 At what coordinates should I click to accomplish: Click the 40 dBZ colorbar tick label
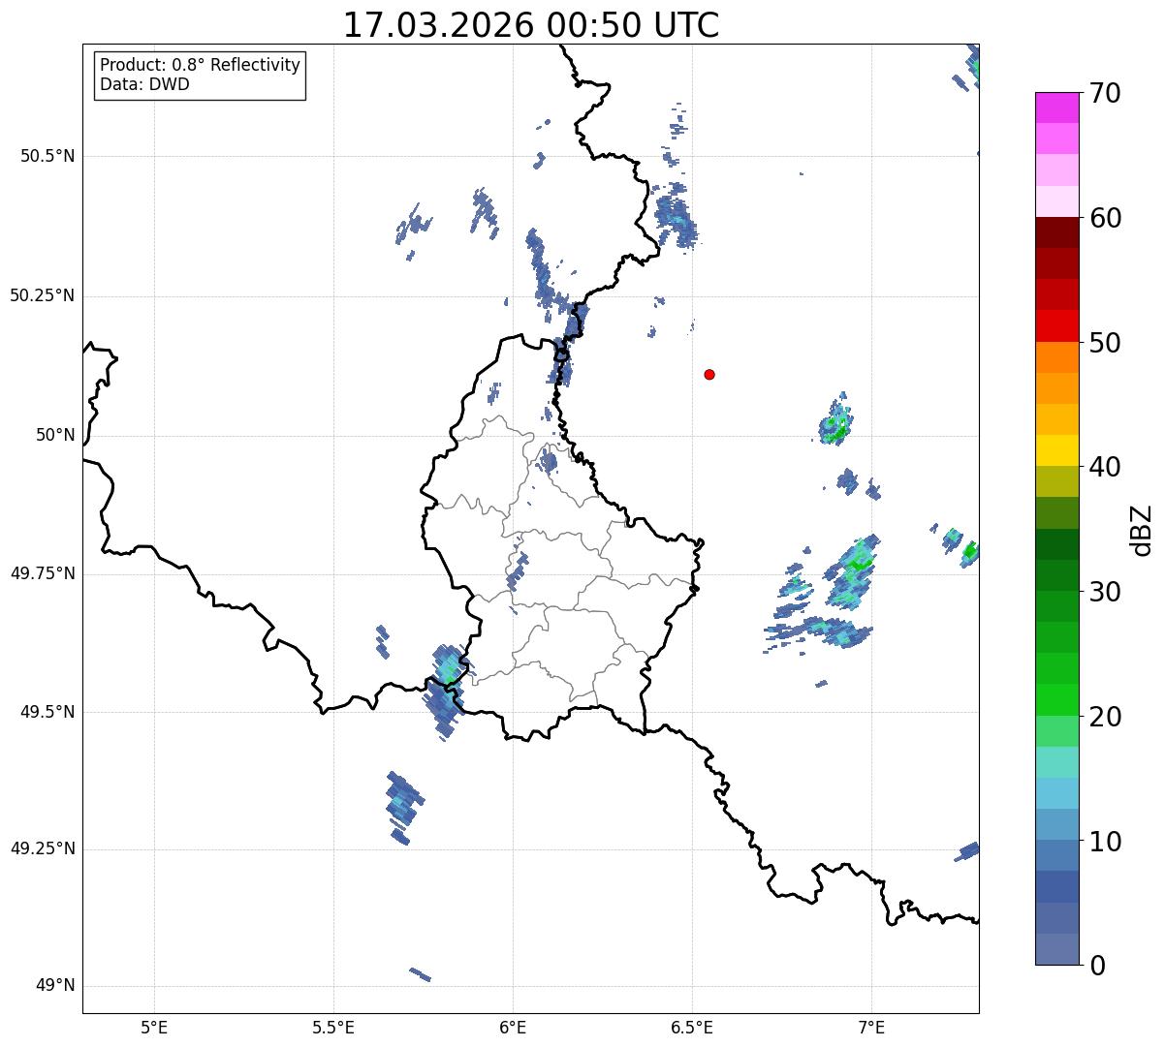click(x=1106, y=468)
